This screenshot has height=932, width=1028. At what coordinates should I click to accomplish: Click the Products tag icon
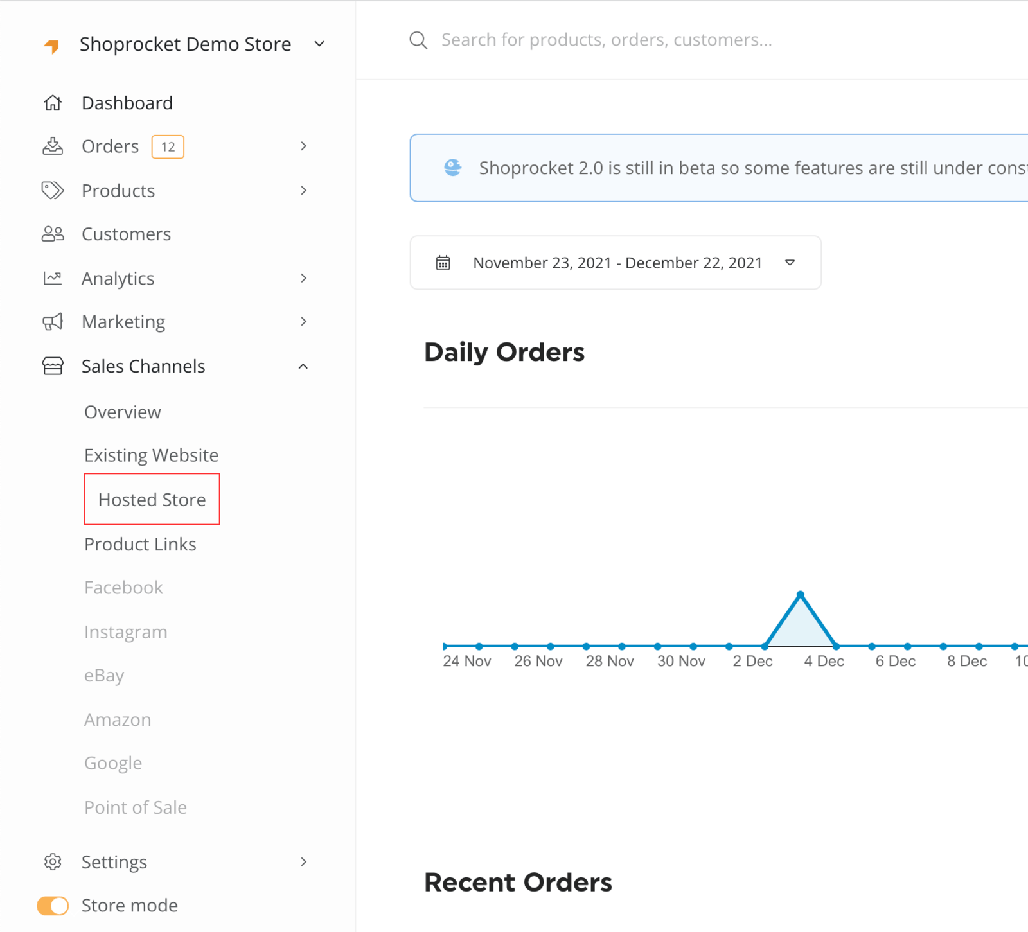pyautogui.click(x=53, y=191)
